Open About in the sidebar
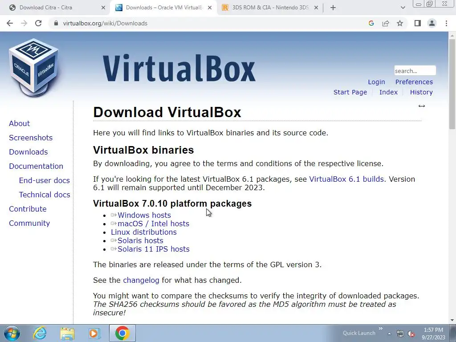This screenshot has height=342, width=456. tap(19, 123)
